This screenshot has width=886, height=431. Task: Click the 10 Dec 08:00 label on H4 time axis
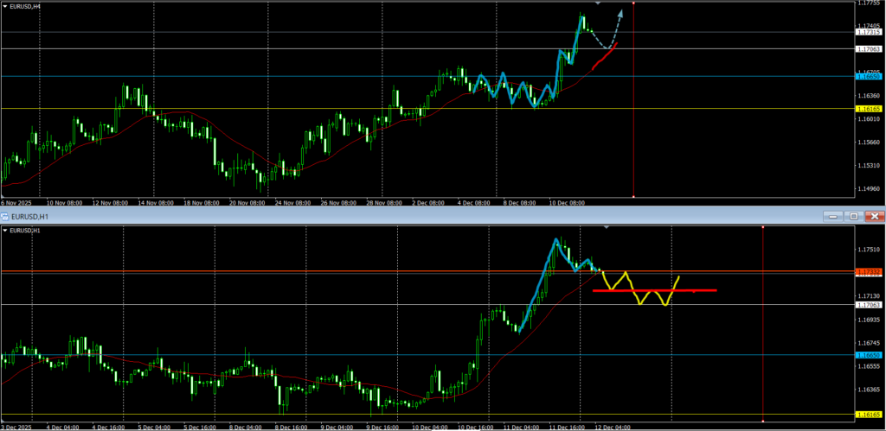coord(567,203)
